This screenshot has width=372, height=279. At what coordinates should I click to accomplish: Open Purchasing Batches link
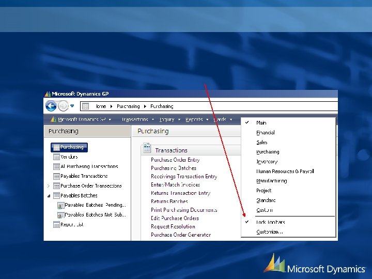click(174, 168)
